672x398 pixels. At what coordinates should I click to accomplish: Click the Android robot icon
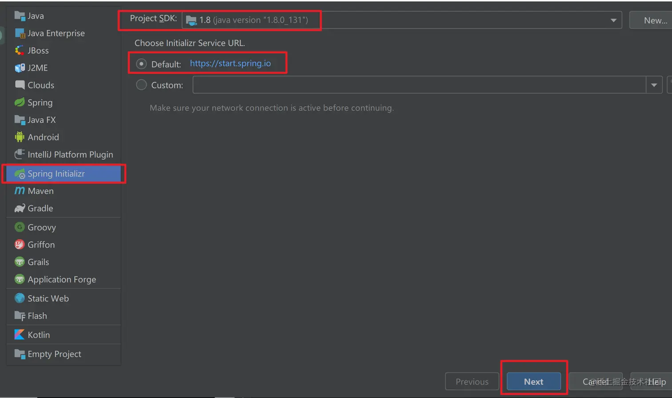click(x=20, y=137)
